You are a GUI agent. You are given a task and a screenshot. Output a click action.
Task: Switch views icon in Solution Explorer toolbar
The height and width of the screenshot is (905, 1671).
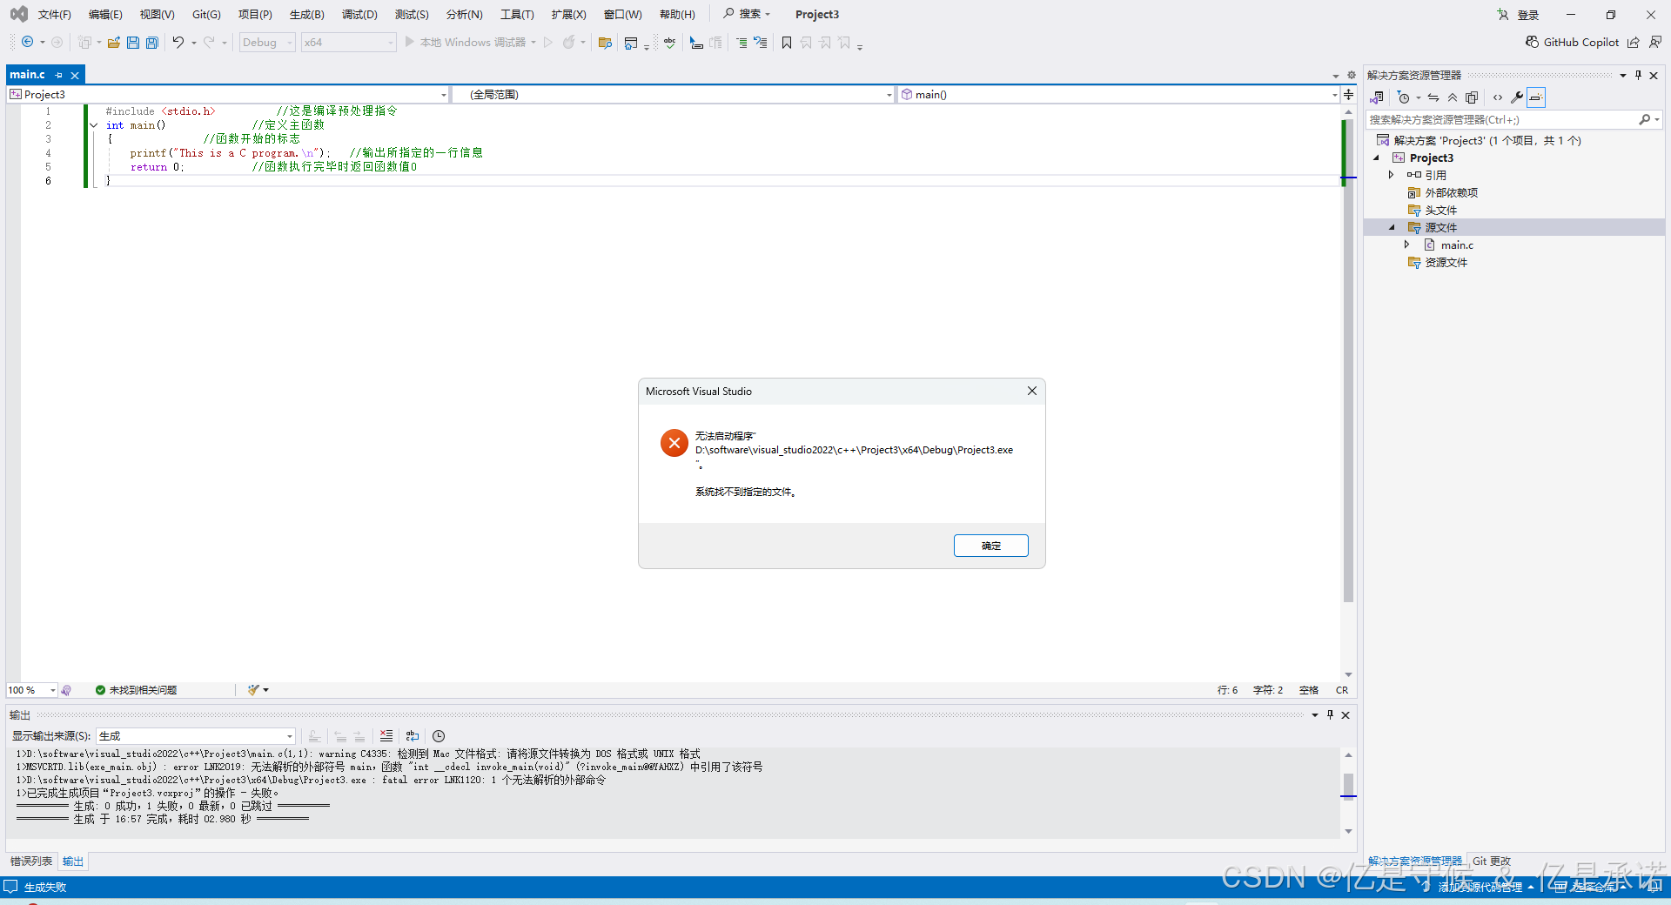click(1377, 97)
